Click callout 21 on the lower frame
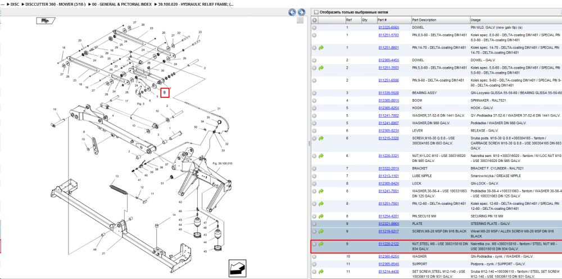Viewport: 562px width, 279px height. (103, 254)
